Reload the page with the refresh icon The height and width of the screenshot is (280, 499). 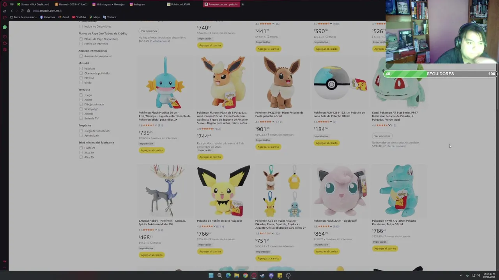click(22, 11)
